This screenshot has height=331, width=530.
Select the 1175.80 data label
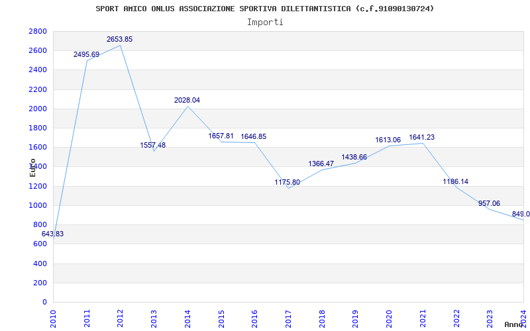click(288, 183)
